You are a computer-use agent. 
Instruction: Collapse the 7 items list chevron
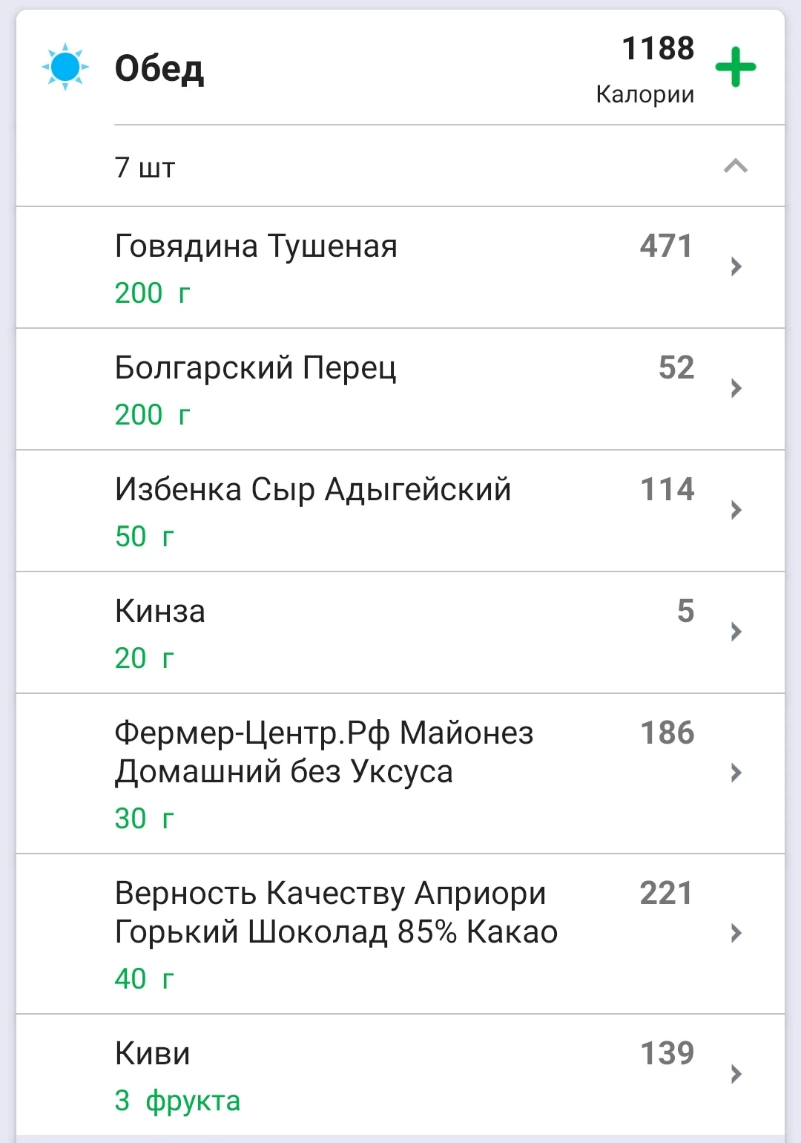coord(735,166)
